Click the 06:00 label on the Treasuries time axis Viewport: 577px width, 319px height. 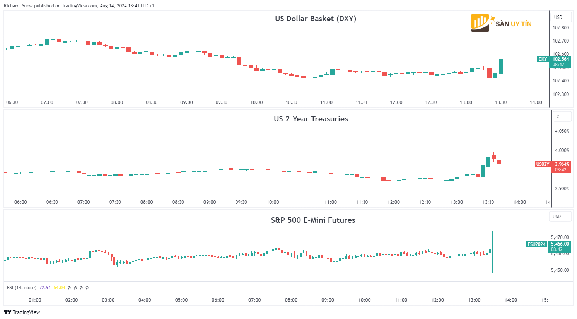(x=20, y=202)
